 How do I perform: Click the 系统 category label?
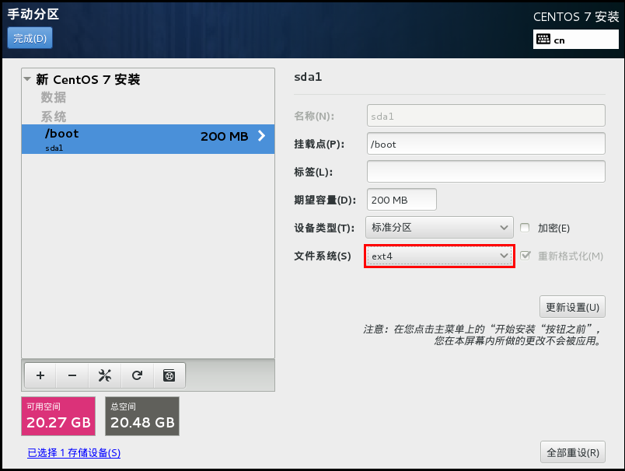coord(54,117)
